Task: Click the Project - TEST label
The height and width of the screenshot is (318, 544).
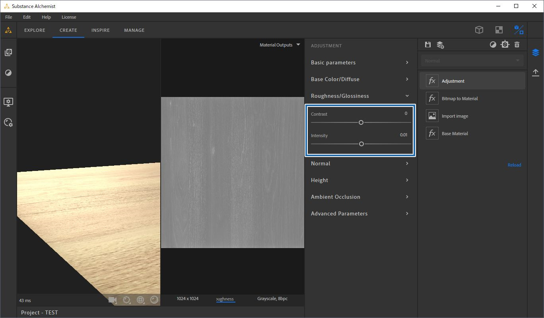Action: click(x=39, y=312)
